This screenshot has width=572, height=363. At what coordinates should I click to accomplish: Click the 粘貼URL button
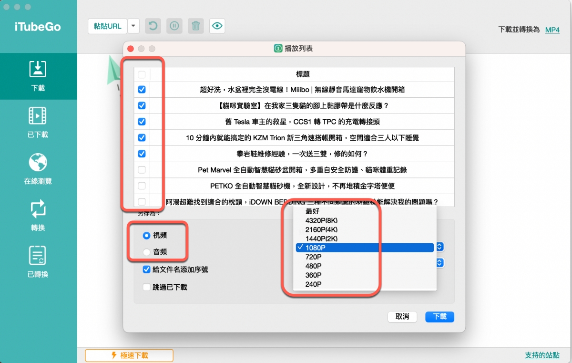[108, 26]
